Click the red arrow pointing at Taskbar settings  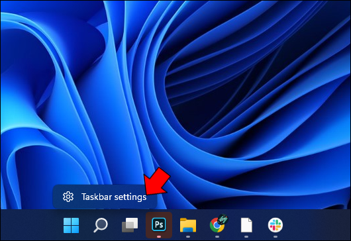157,181
